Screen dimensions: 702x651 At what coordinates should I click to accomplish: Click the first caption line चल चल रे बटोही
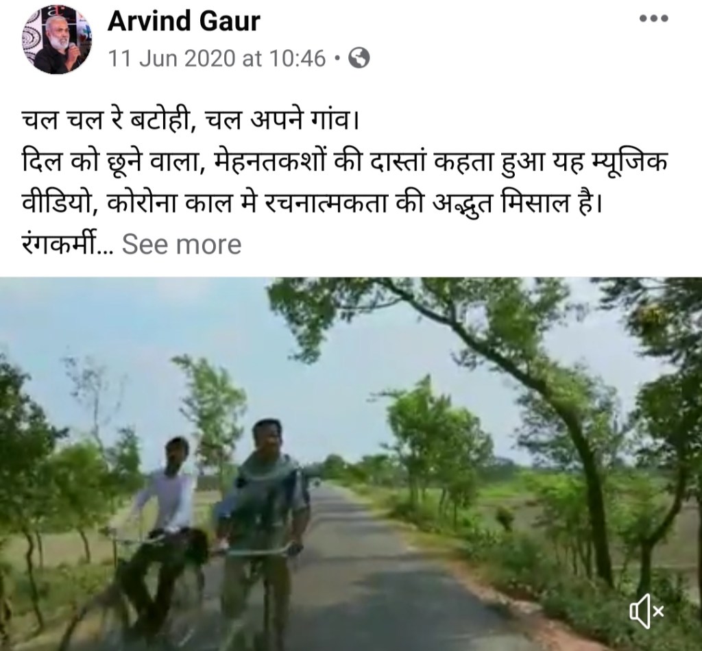tap(190, 121)
